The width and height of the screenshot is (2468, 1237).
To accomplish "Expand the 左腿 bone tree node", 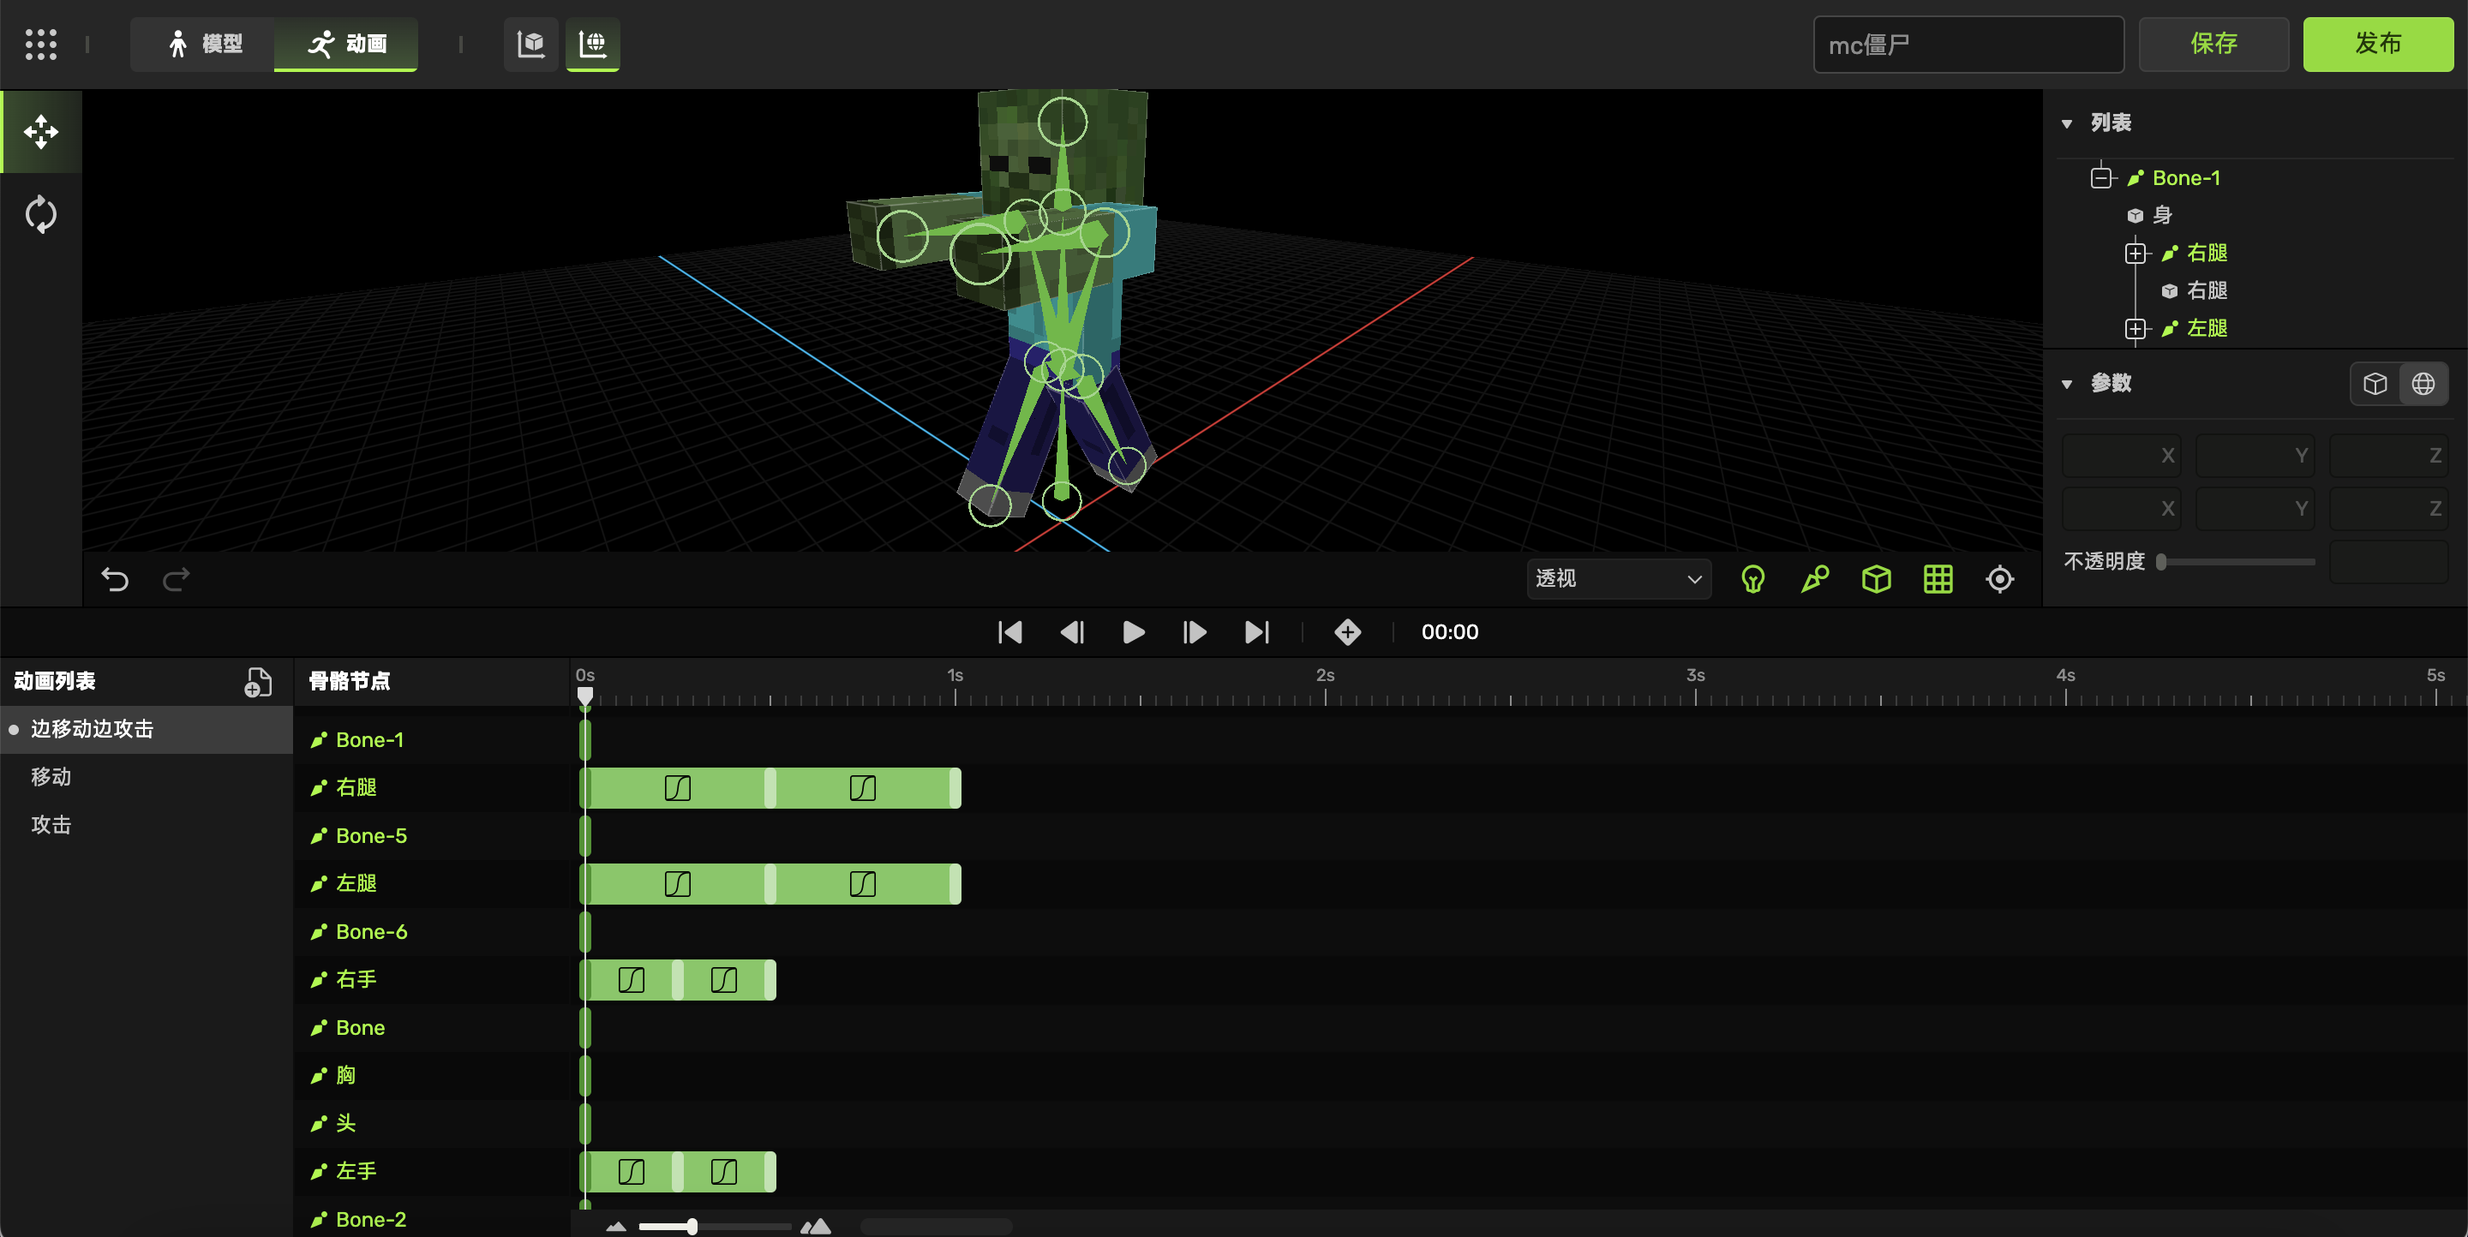I will point(2135,328).
